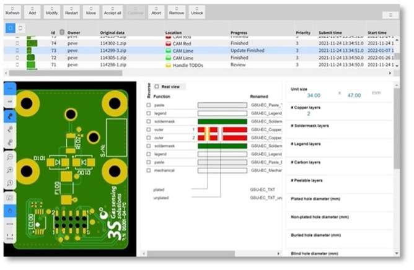Screen dimensions: 414x270
Task: Open the collapsed menu at top right
Action: click(x=390, y=14)
